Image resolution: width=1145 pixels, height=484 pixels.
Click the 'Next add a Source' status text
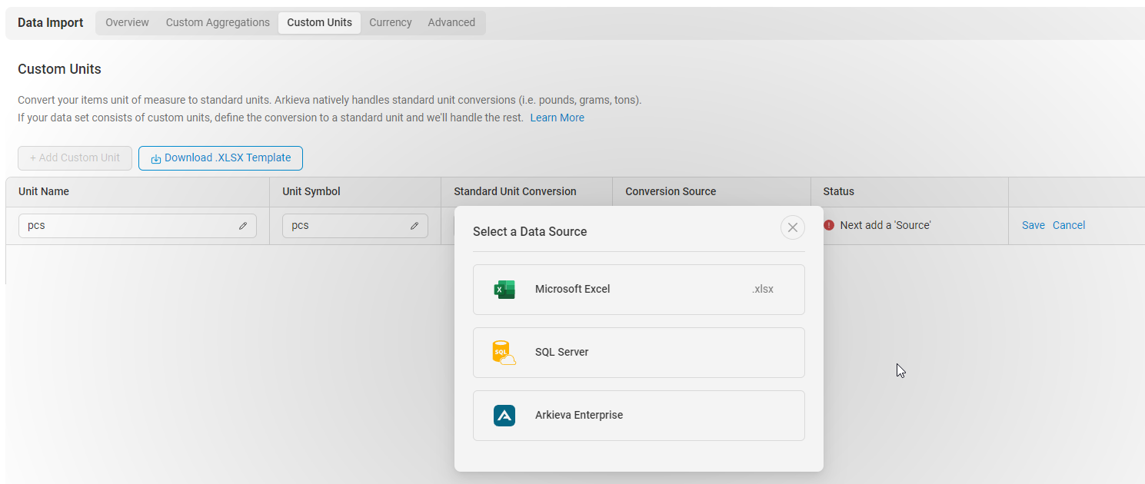(886, 225)
